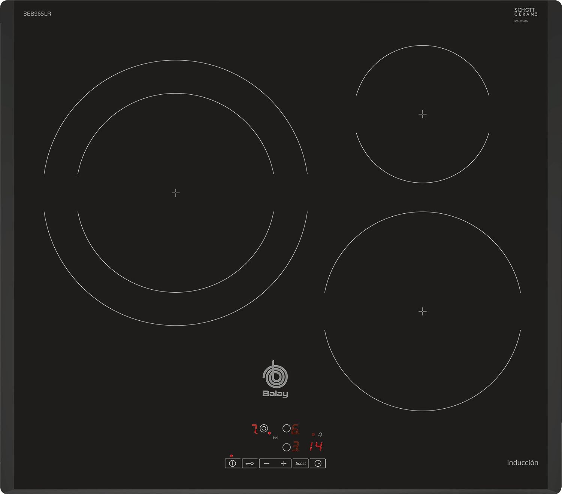Screen dimensions: 562x494
Task: Click the cross of small top-right zone
Action: click(x=422, y=114)
